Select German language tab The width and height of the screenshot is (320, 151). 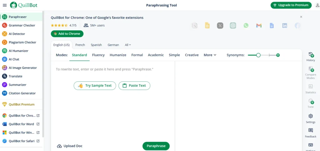pyautogui.click(x=113, y=45)
